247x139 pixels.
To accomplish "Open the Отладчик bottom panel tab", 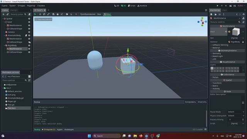I will 49,130.
